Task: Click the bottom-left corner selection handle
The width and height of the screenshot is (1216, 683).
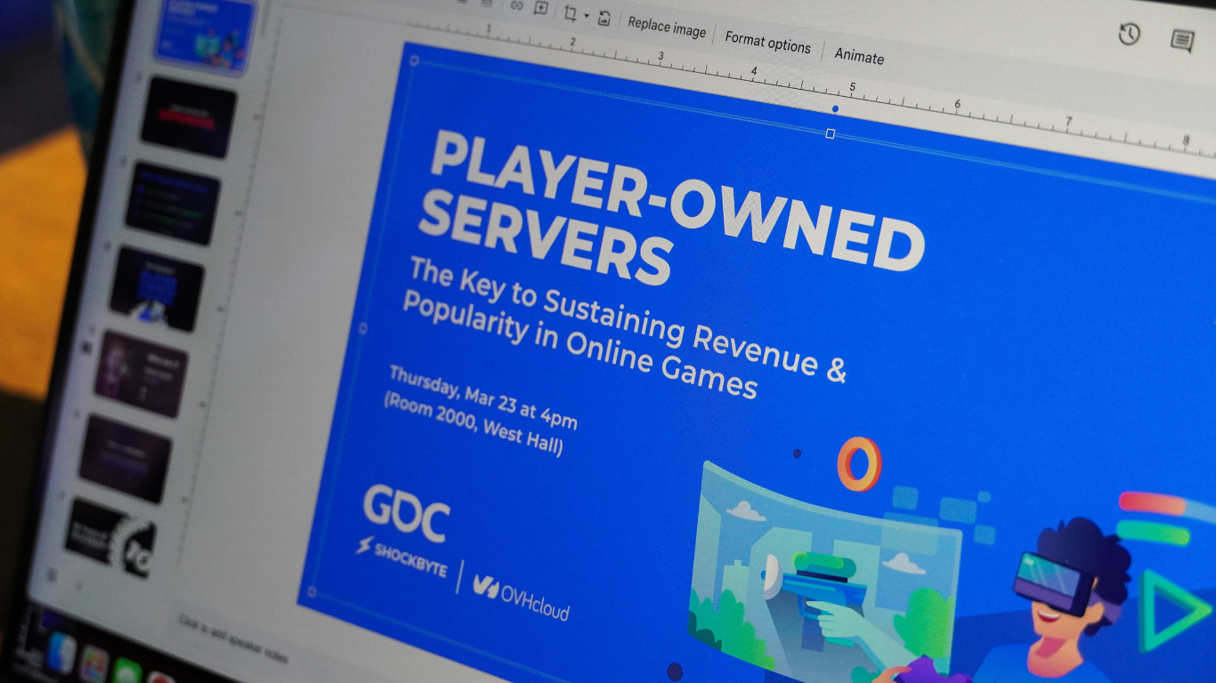Action: [x=311, y=591]
